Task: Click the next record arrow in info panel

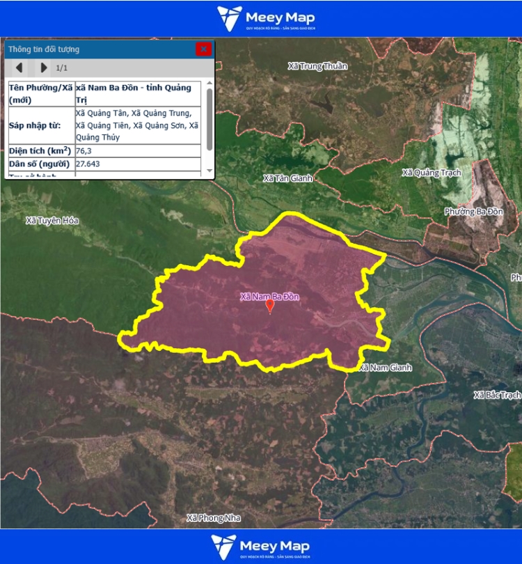Action: pyautogui.click(x=44, y=68)
